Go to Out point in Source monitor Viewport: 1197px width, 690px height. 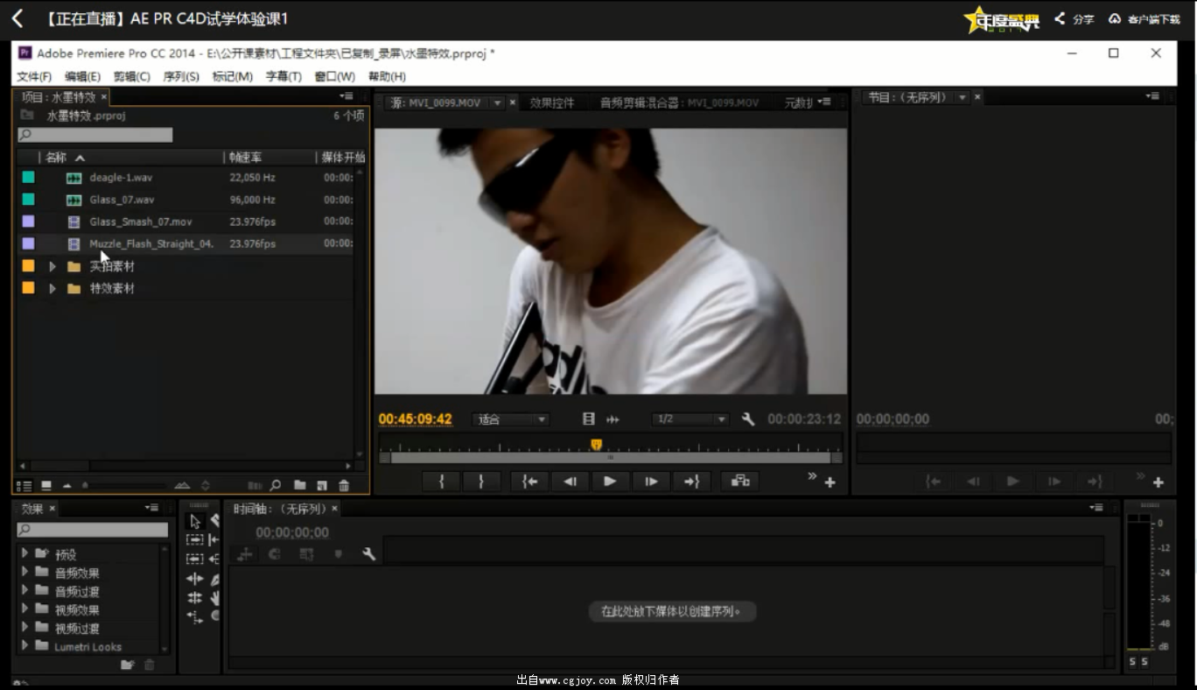point(691,481)
